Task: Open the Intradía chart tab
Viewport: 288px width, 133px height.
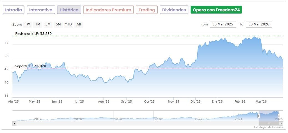Action: [14, 10]
